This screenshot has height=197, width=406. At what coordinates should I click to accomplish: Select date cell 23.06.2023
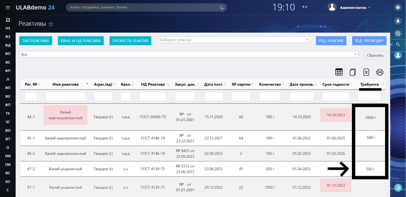[x=213, y=169]
